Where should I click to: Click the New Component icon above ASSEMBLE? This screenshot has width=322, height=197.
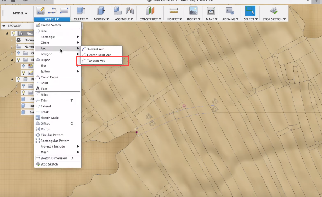(x=118, y=11)
